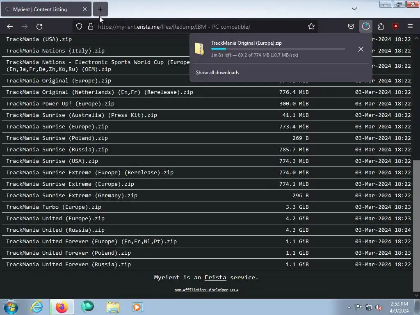
Task: Download TrackMania United Forever (Poland).zip
Action: pyautogui.click(x=68, y=253)
